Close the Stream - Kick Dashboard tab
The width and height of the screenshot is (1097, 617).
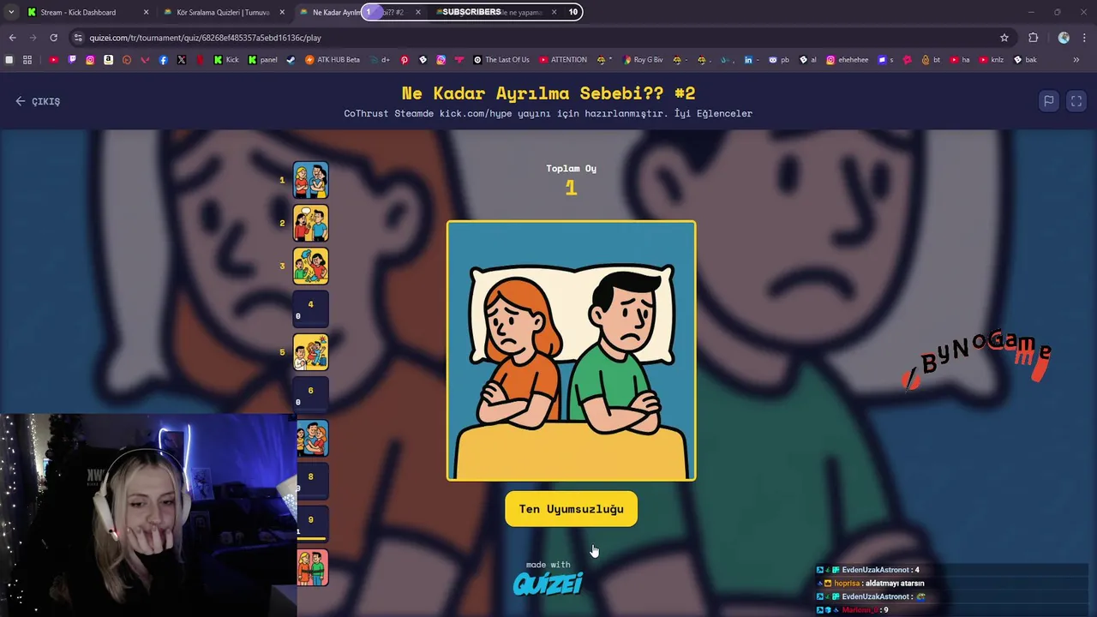[146, 12]
